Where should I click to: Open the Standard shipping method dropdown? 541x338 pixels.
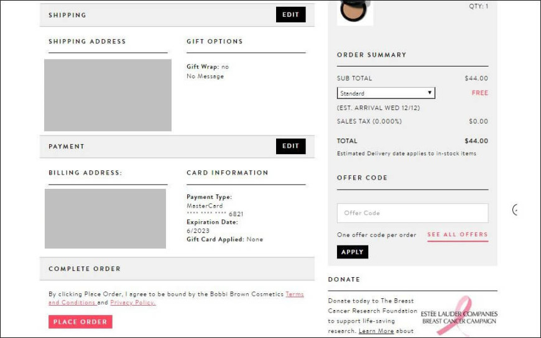click(x=386, y=93)
